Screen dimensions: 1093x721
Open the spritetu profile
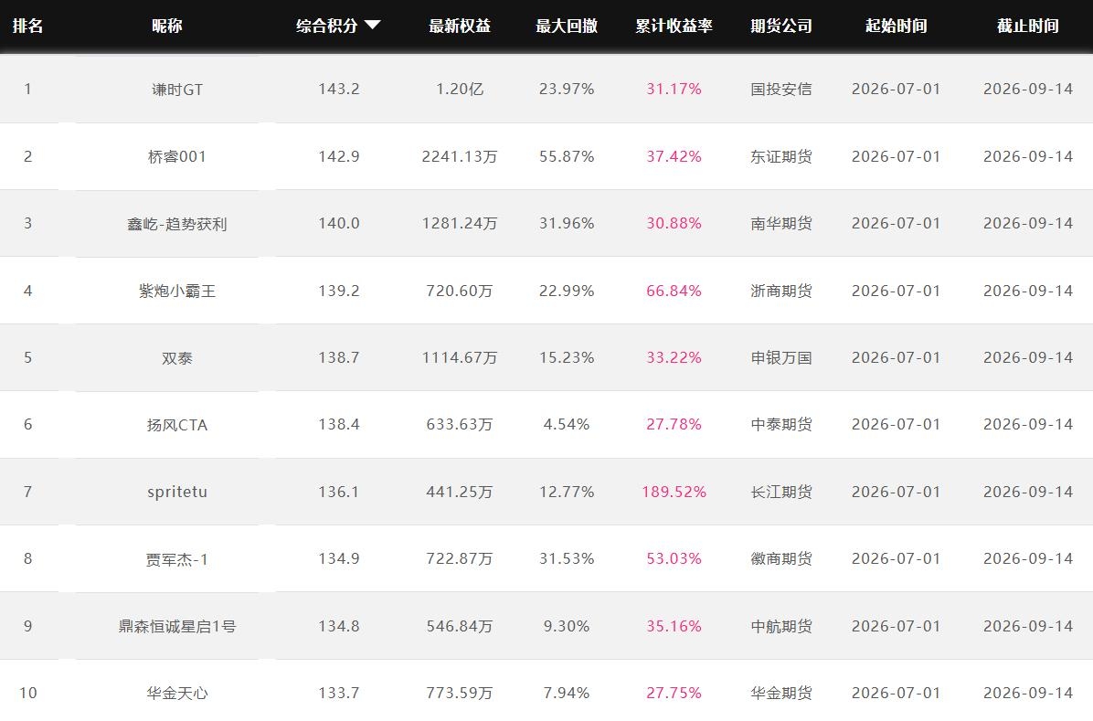tap(177, 492)
